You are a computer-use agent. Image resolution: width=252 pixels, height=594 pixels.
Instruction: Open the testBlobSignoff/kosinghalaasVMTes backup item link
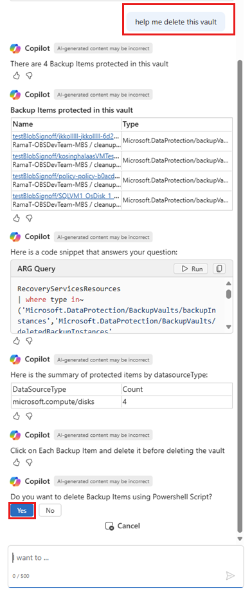[66, 156]
